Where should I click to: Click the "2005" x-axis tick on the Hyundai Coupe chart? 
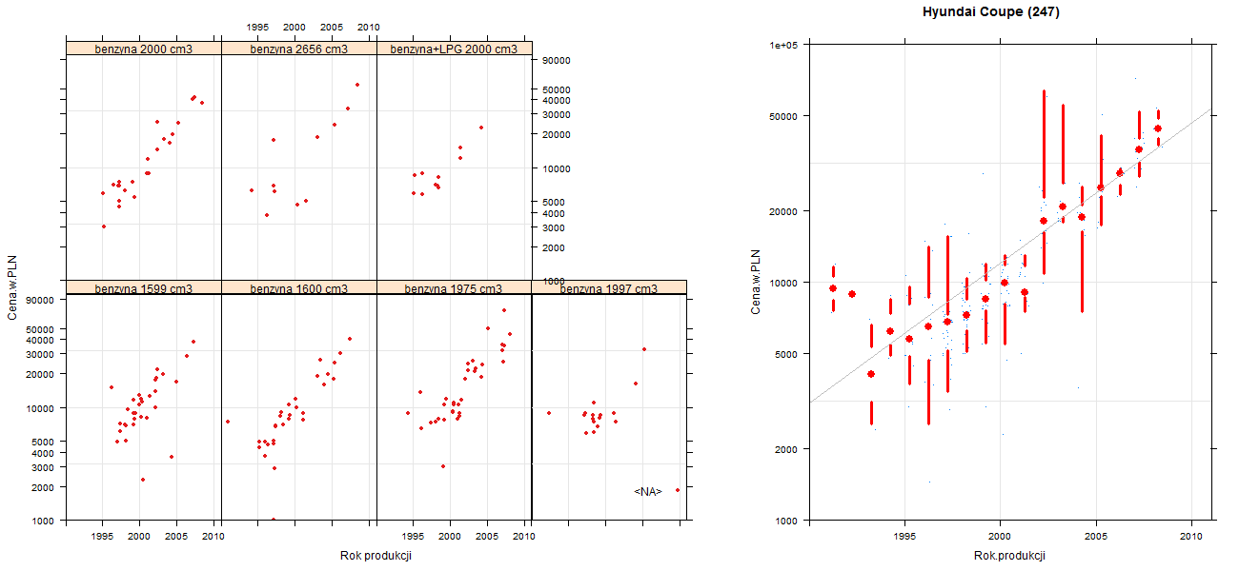pos(1096,536)
